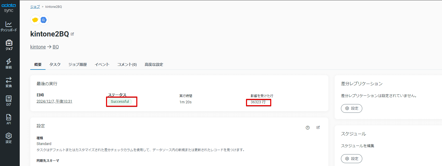This screenshot has height=166, width=442.
Task: Click the 最後の実行 heading
Action: point(47,84)
